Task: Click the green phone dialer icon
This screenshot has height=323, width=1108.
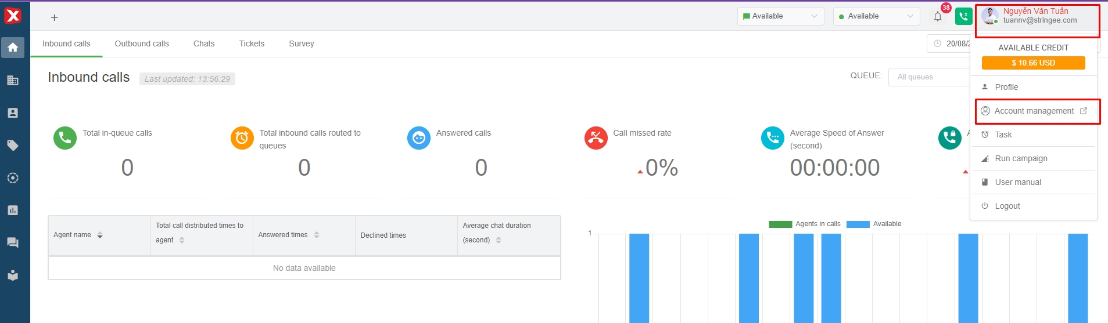Action: click(x=963, y=16)
